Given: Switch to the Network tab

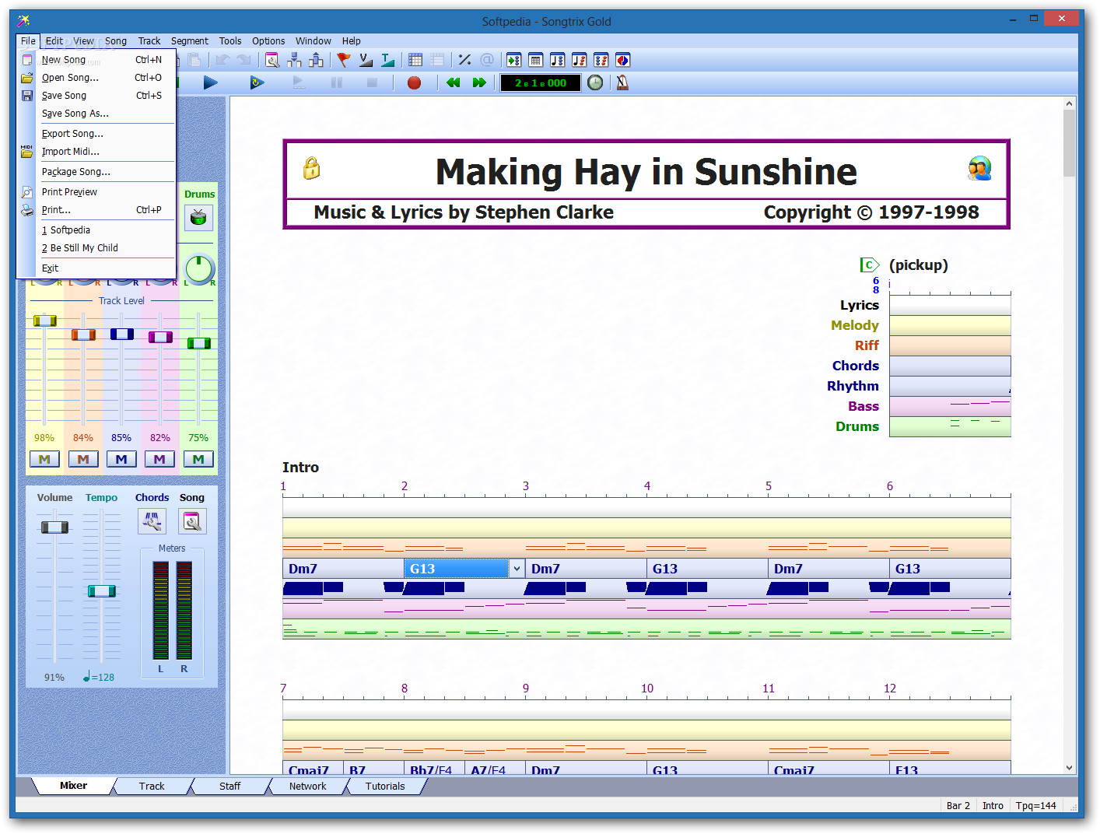Looking at the screenshot, I should pyautogui.click(x=307, y=786).
